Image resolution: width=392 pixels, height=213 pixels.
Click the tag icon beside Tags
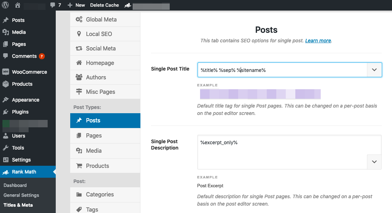click(79, 209)
